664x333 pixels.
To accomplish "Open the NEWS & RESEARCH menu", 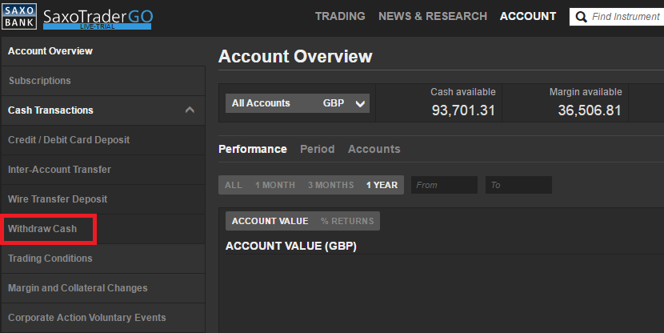I will point(433,16).
